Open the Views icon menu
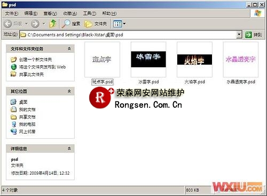The image size is (267, 196). [117, 23]
